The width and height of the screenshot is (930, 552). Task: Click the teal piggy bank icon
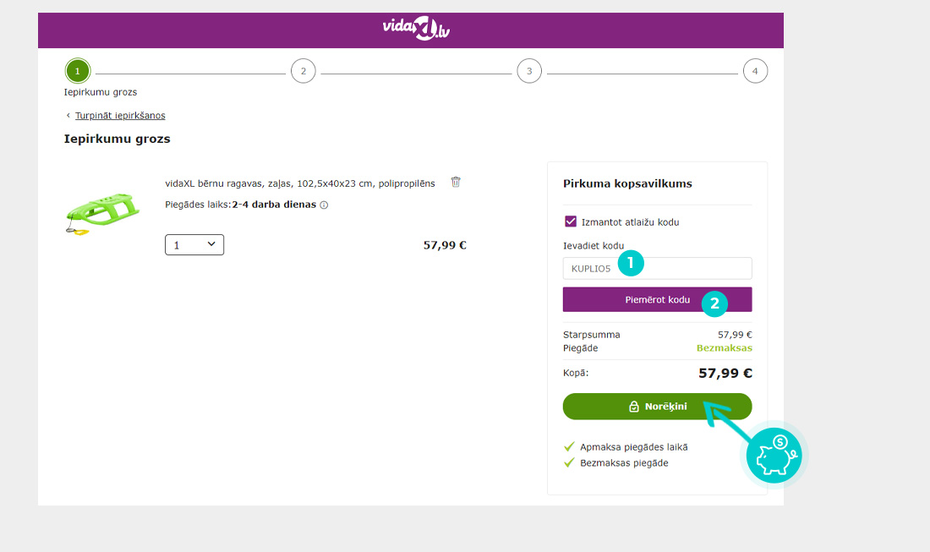tap(774, 456)
